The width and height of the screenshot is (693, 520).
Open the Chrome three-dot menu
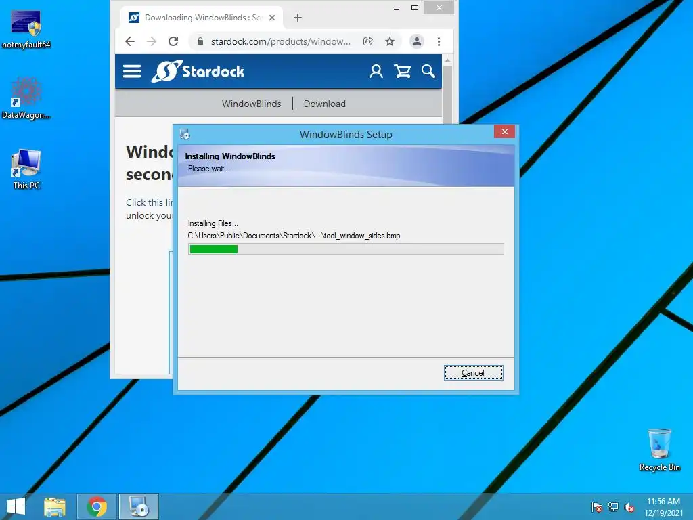[439, 41]
